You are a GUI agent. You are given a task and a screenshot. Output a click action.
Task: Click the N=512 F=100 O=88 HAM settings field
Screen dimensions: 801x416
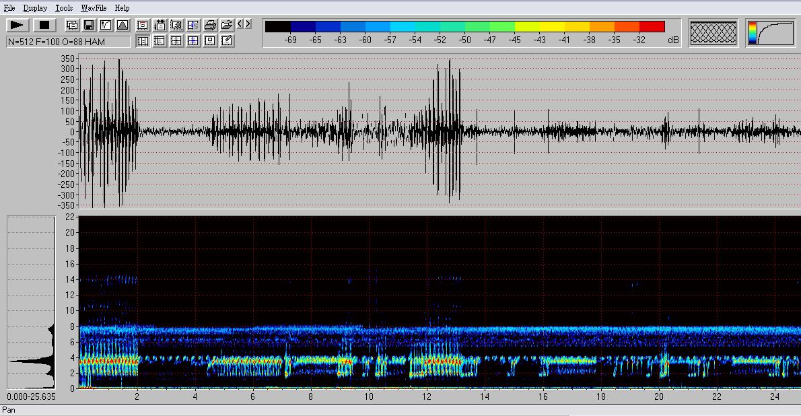(67, 42)
